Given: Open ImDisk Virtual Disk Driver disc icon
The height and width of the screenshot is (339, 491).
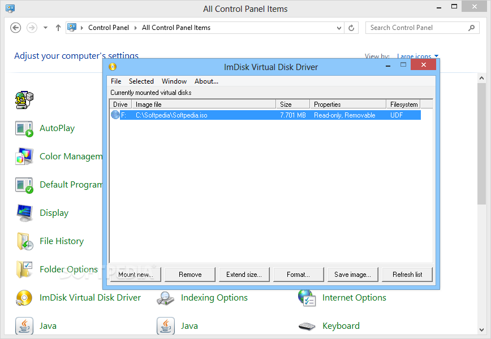Looking at the screenshot, I should coord(24,298).
